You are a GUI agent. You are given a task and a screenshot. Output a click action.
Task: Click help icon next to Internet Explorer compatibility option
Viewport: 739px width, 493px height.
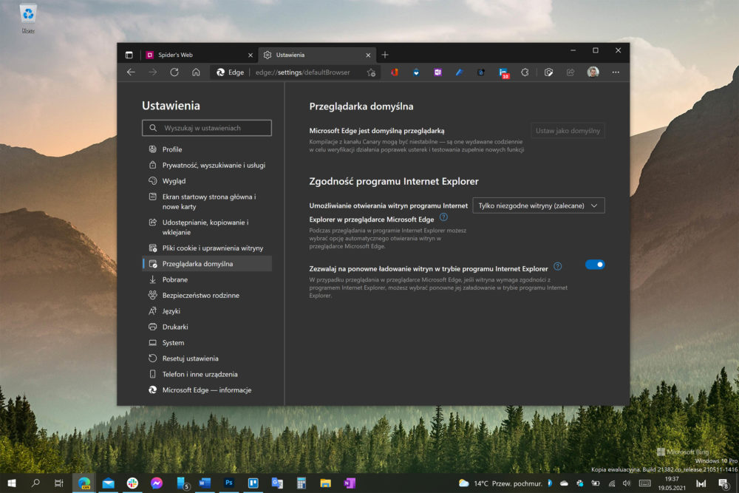click(443, 217)
